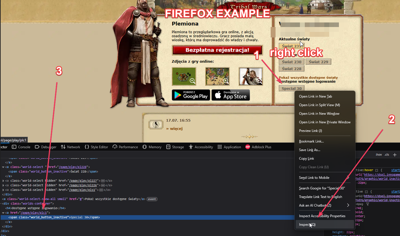Collapse the /page/play/plc1 anchor node
Viewport: 400px width, 236px height.
point(3,213)
